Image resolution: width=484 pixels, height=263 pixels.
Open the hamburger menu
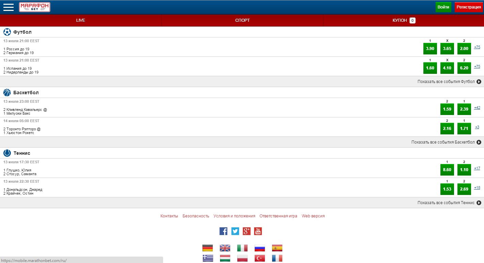click(9, 7)
